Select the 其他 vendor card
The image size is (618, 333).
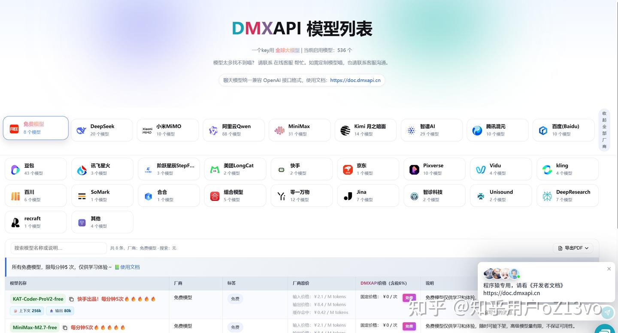102,222
